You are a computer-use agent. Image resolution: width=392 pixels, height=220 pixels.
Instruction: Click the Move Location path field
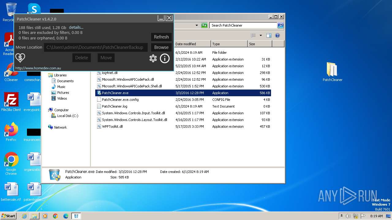pos(96,47)
